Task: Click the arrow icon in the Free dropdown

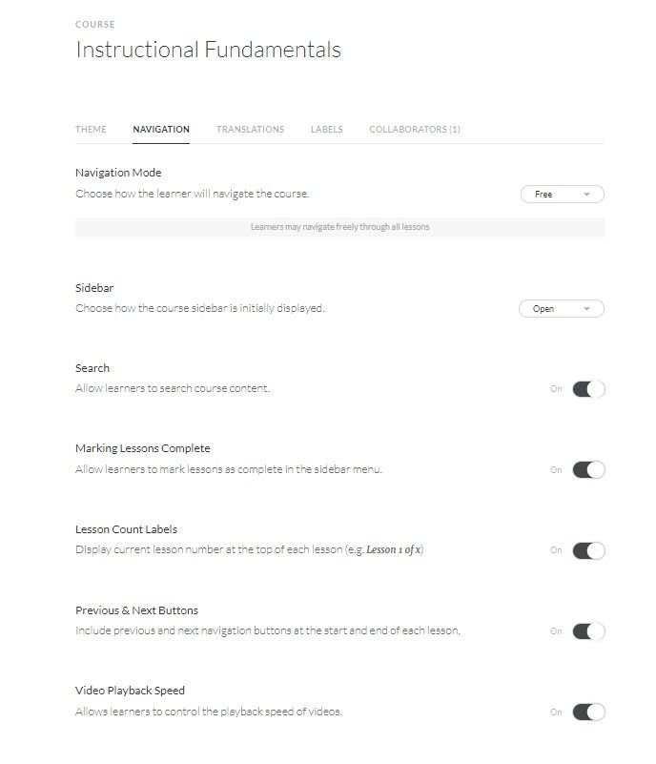Action: (x=587, y=195)
